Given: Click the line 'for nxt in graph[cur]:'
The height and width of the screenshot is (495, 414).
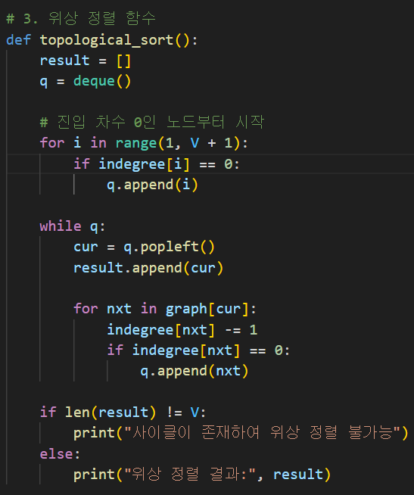Looking at the screenshot, I should [x=165, y=308].
